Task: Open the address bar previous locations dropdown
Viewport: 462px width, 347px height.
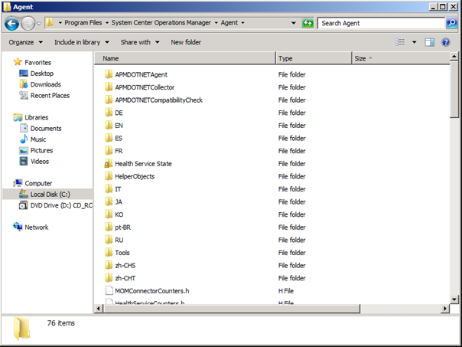Action: coord(294,23)
